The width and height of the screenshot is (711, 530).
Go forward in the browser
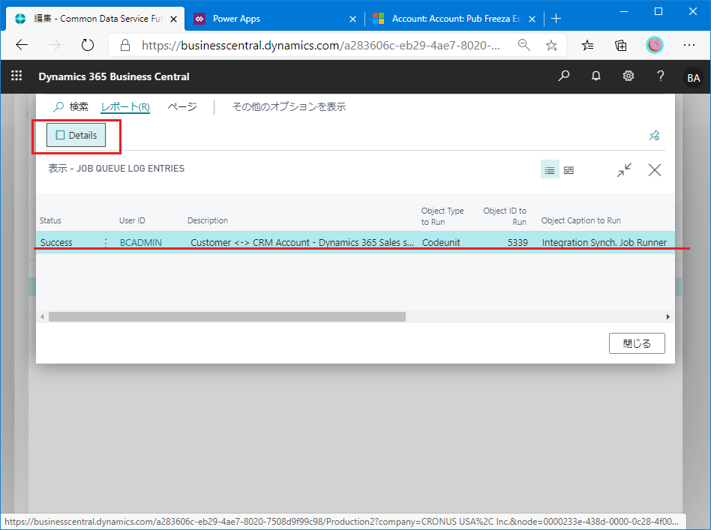click(x=55, y=45)
